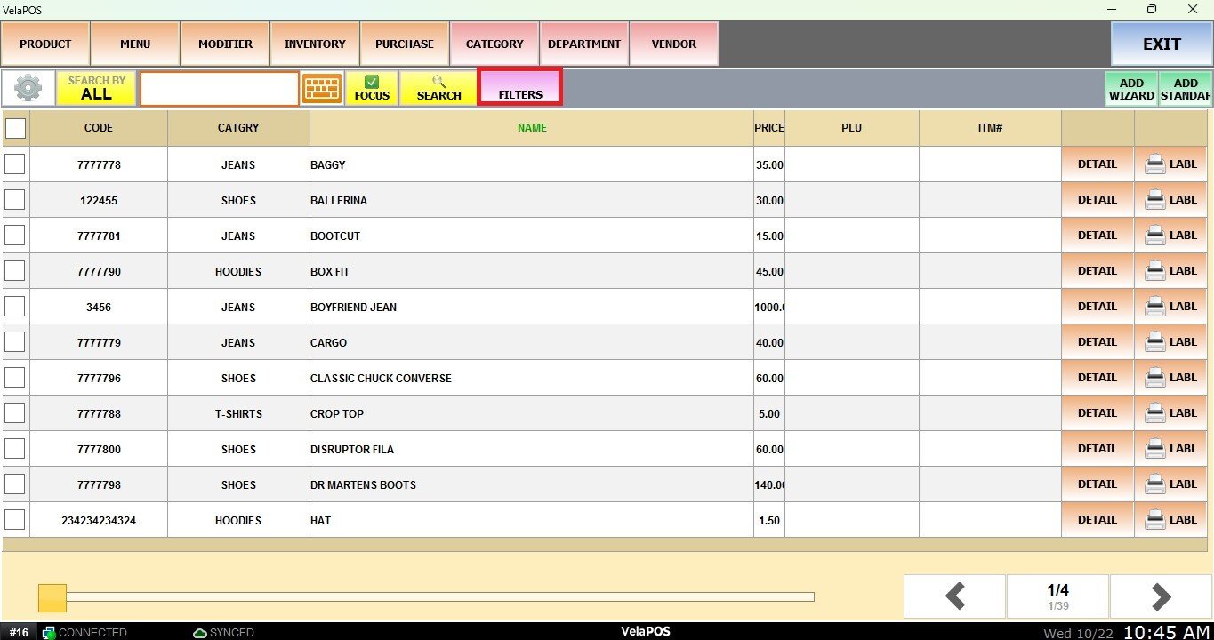Sort the list by NAME column
This screenshot has height=640, width=1214.
(x=532, y=128)
